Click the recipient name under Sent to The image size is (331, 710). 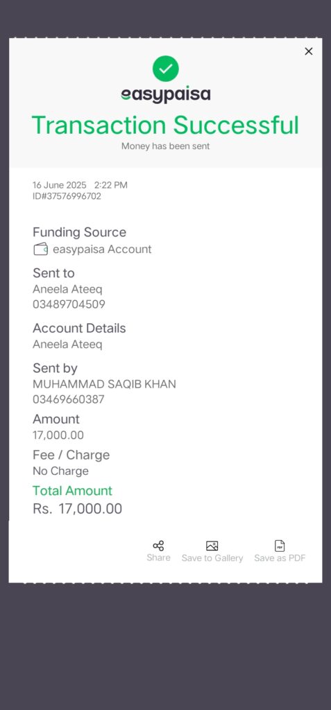(x=67, y=289)
